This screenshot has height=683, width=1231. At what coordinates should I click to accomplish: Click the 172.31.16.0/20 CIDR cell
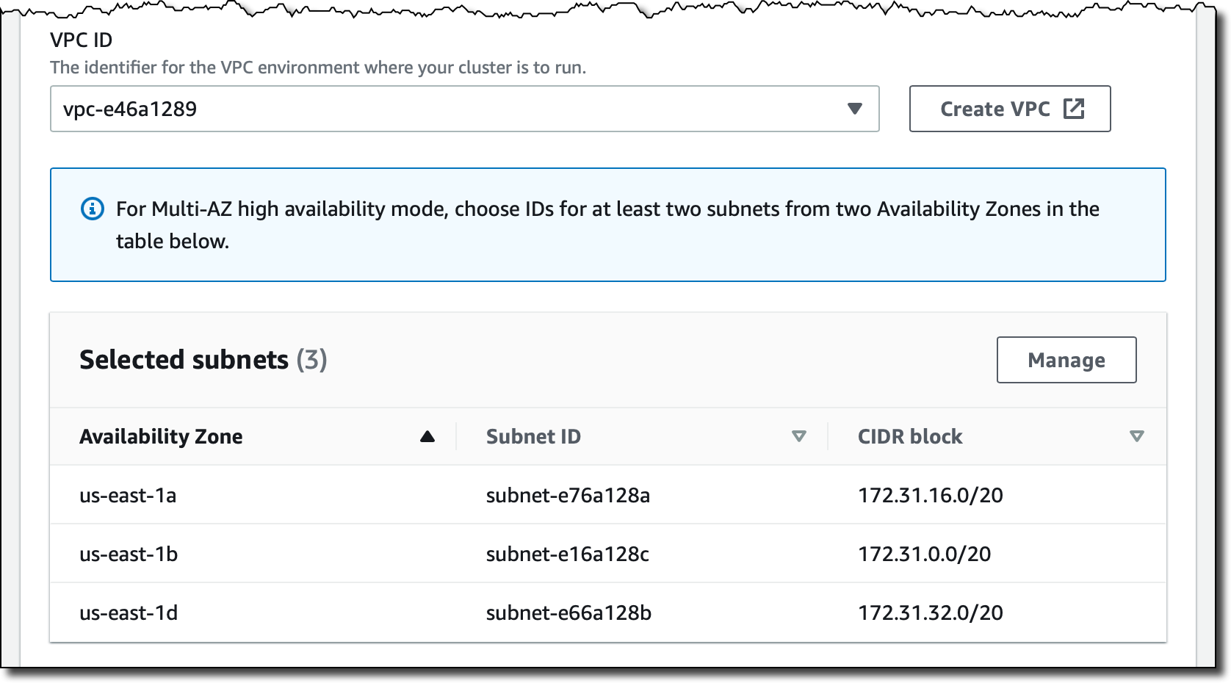[x=931, y=496]
